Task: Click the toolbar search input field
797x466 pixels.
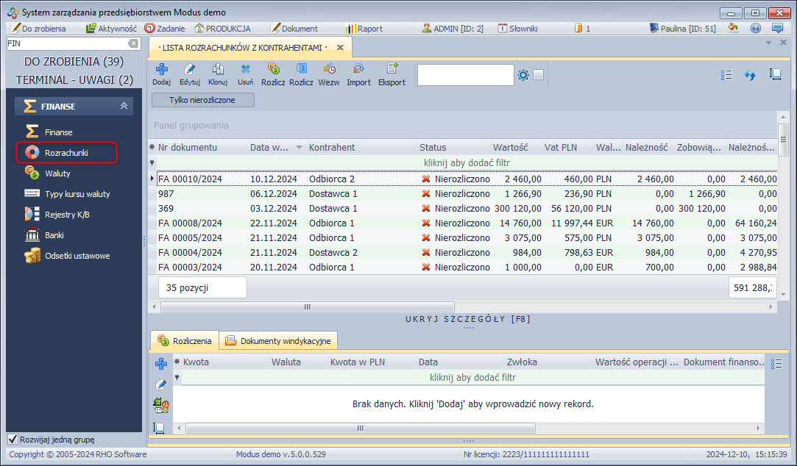Action: click(465, 75)
